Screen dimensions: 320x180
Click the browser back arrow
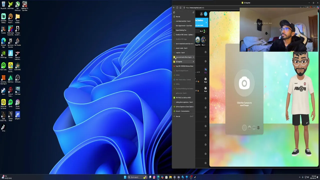(x=174, y=7)
